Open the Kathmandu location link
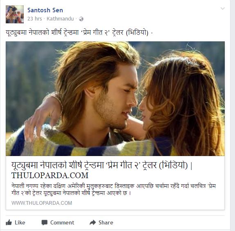235x231 pixels. coord(60,19)
